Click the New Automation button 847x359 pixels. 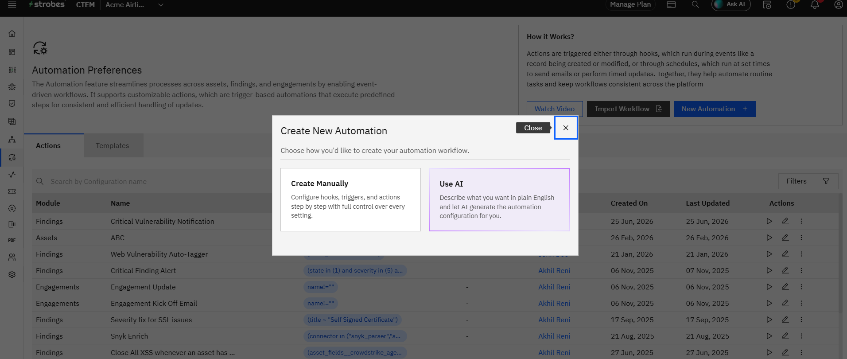click(715, 109)
